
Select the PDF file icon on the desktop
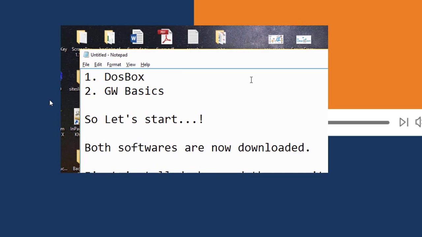[165, 37]
